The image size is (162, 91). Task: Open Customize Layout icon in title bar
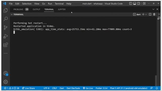pyautogui.click(x=144, y=4)
